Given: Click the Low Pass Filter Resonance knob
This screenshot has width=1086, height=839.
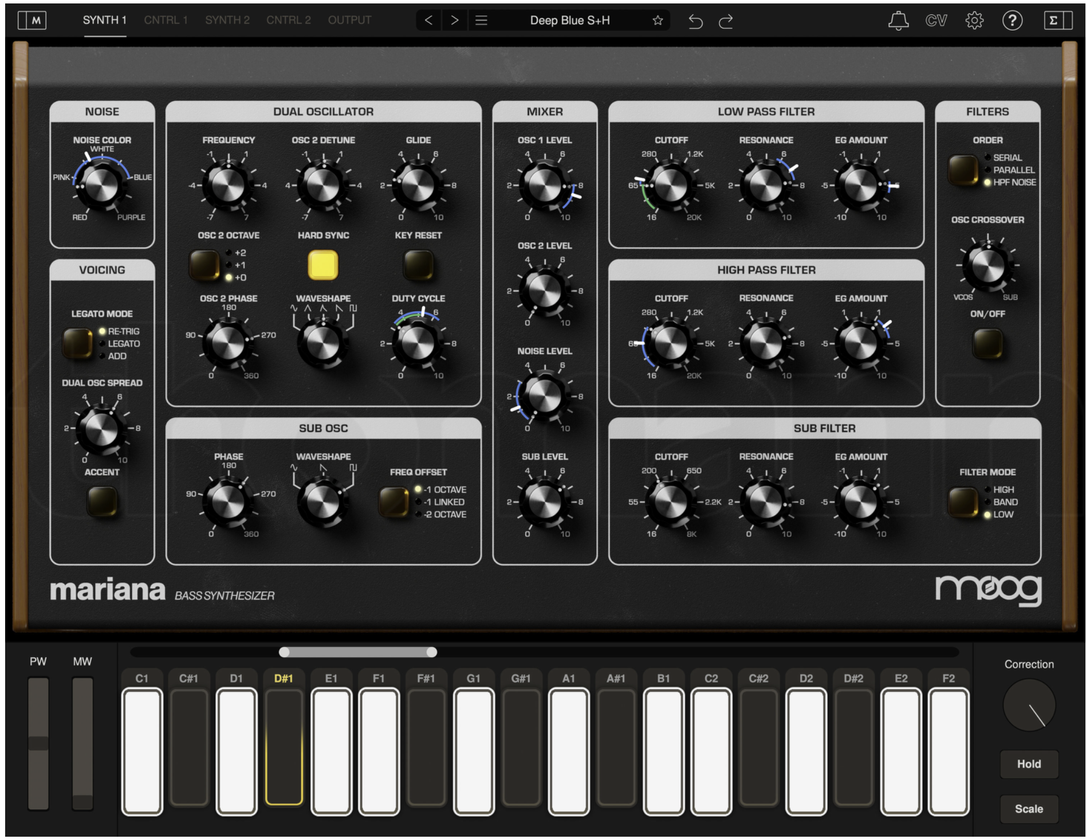Looking at the screenshot, I should [x=766, y=185].
